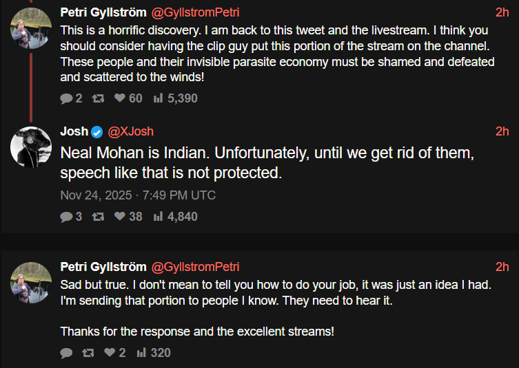Retweet Petri's "Sad but true" reply
The image size is (519, 368).
(88, 353)
